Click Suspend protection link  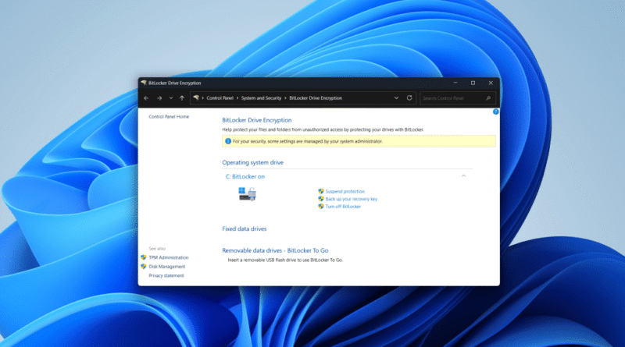coord(345,191)
